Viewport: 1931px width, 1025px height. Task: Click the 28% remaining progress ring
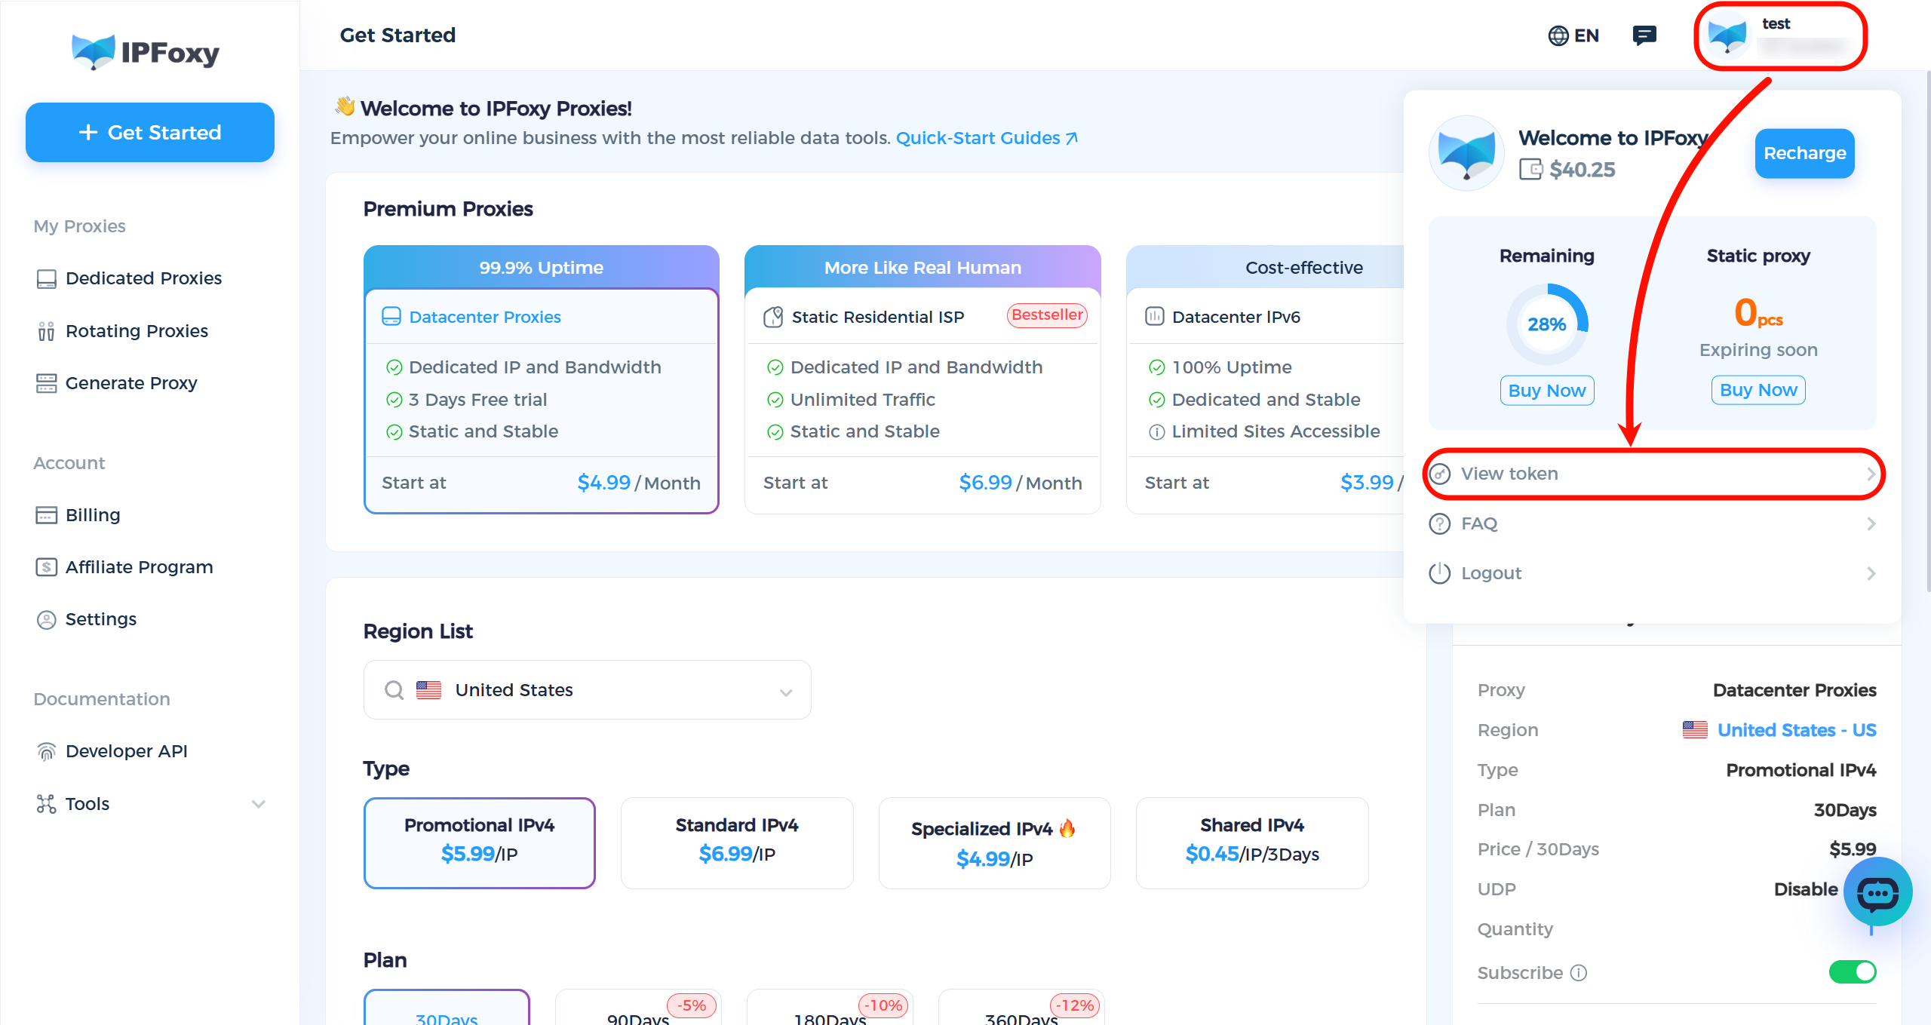pyautogui.click(x=1547, y=324)
